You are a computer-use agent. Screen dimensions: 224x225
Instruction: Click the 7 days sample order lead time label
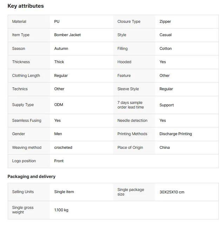click(131, 105)
